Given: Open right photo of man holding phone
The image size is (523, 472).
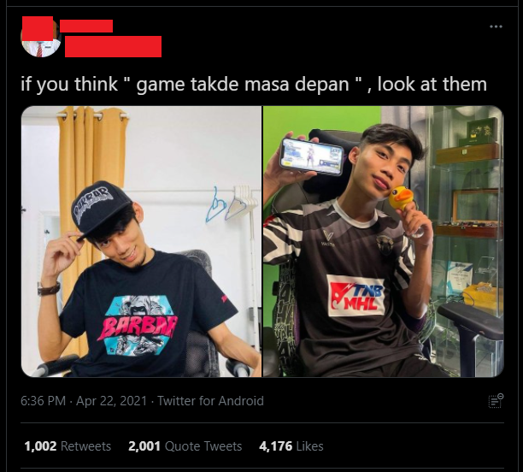Looking at the screenshot, I should click(x=383, y=241).
